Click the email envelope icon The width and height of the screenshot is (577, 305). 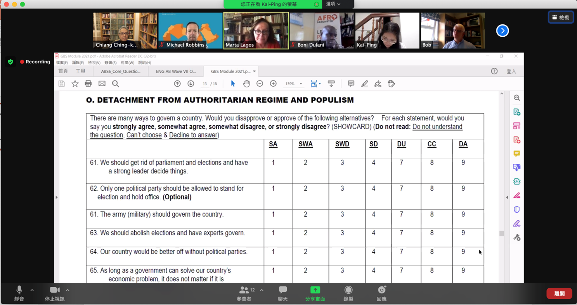(102, 84)
